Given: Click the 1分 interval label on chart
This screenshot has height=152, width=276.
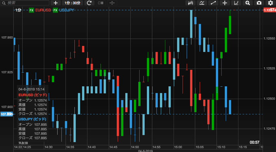Looking at the screenshot, I should click(x=18, y=10).
